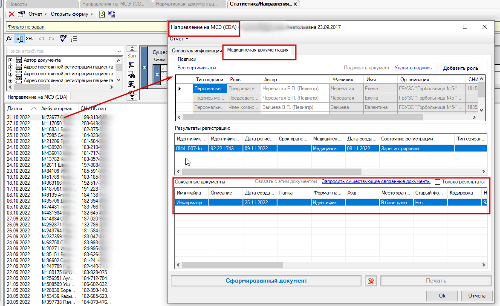Maximize the 'Направление на МСЭ (CDA)' dialog
This screenshot has height=306, width=500.
465,27
